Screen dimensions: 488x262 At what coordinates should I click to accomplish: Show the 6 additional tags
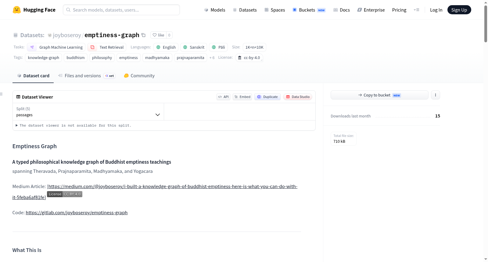coord(212,58)
